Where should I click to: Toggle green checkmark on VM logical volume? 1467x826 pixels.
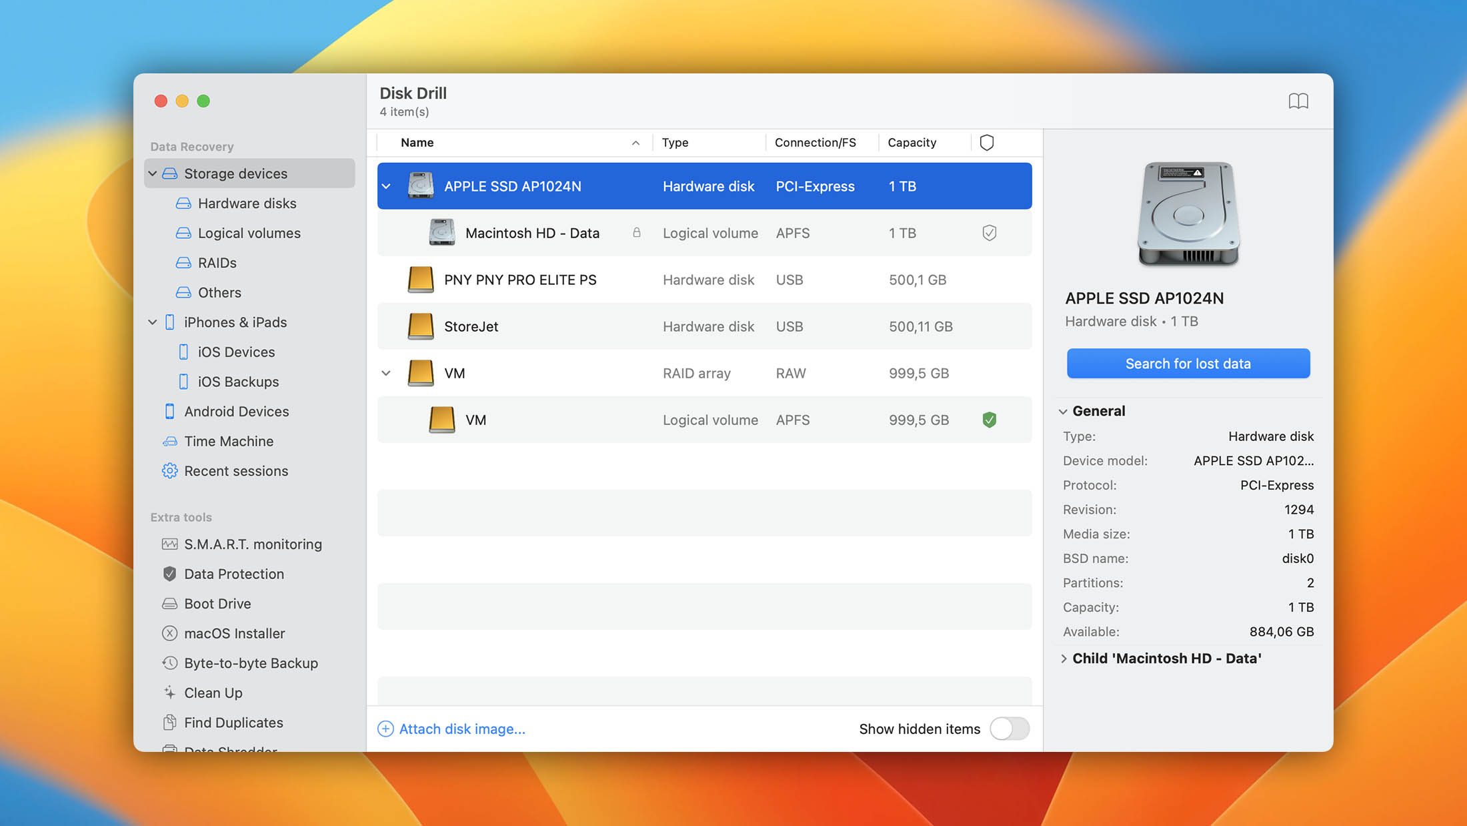click(x=990, y=420)
